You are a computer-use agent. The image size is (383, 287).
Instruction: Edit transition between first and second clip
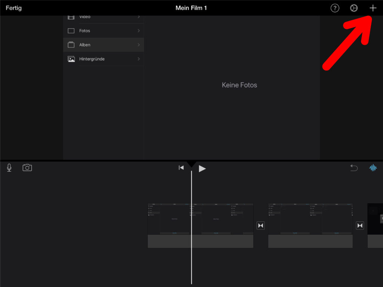tap(261, 225)
